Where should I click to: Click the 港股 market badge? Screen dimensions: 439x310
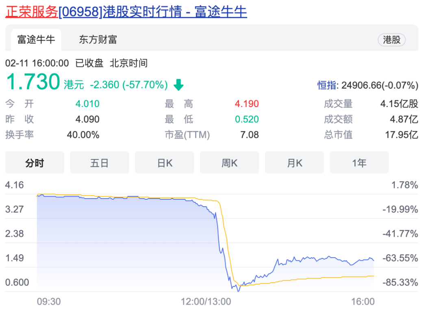391,40
